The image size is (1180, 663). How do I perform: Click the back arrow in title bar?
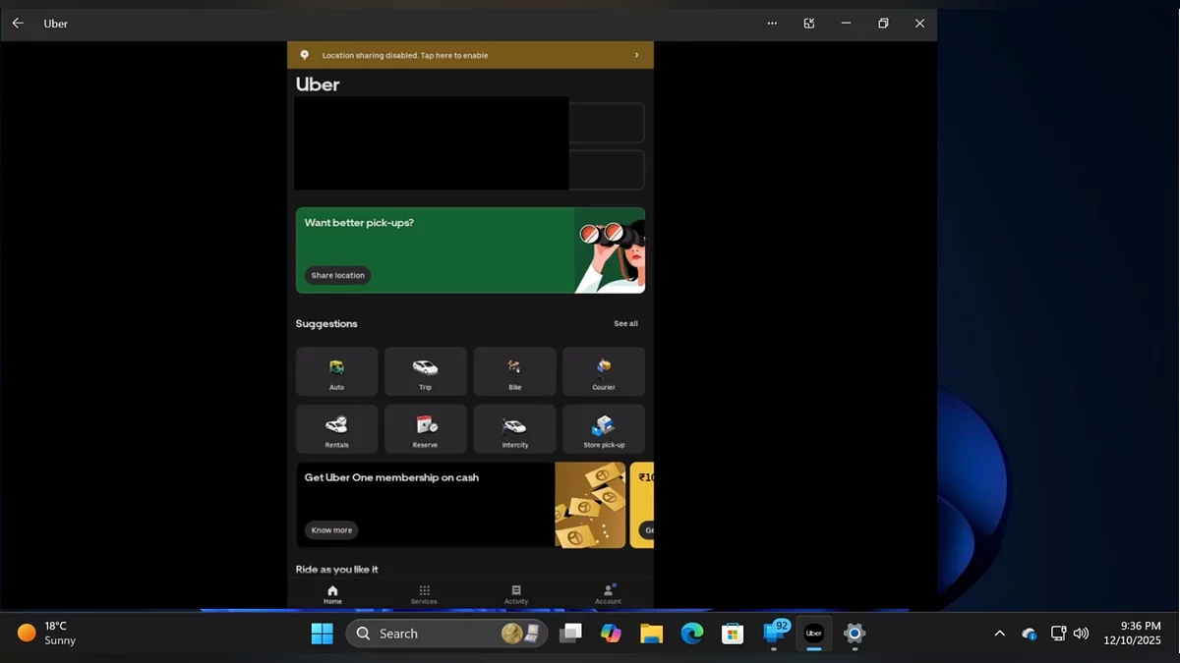point(18,24)
